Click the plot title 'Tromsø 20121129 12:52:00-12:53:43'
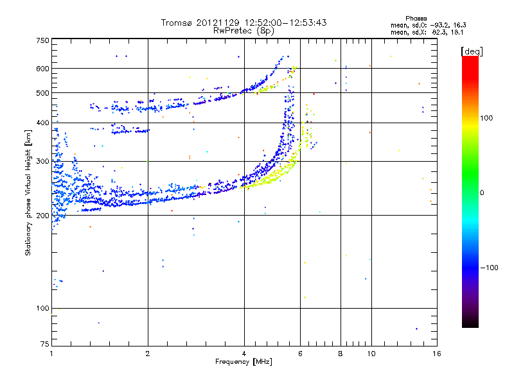 point(244,22)
